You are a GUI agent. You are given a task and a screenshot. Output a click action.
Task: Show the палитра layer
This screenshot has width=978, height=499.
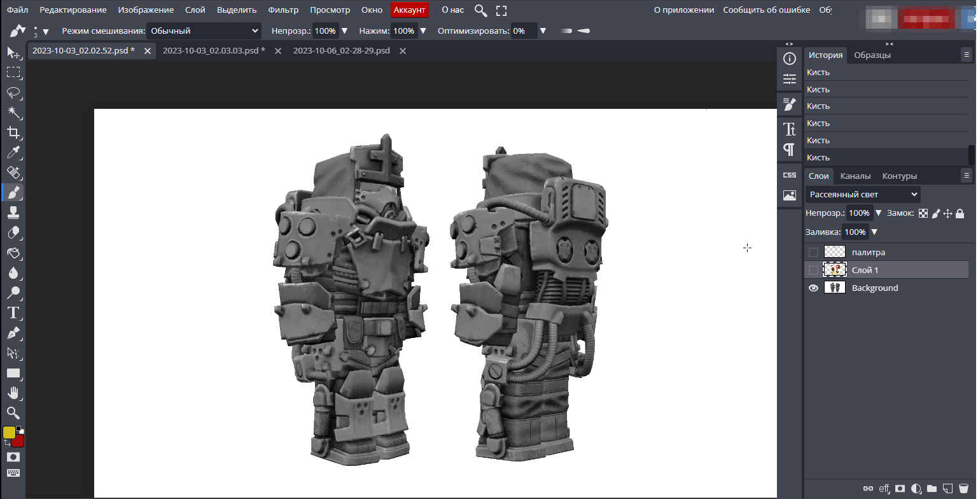[813, 253]
